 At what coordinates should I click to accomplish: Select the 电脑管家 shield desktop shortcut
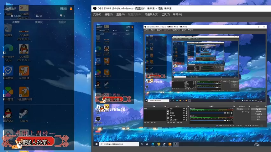[x=8, y=73]
